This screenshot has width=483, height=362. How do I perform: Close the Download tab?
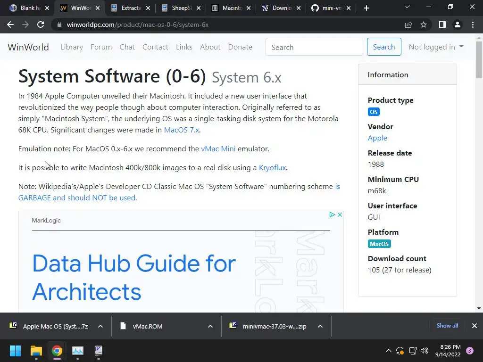(299, 8)
